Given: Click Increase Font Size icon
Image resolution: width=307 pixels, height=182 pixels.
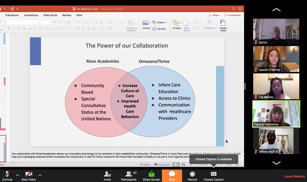Looking at the screenshot, I should [x=56, y=22].
